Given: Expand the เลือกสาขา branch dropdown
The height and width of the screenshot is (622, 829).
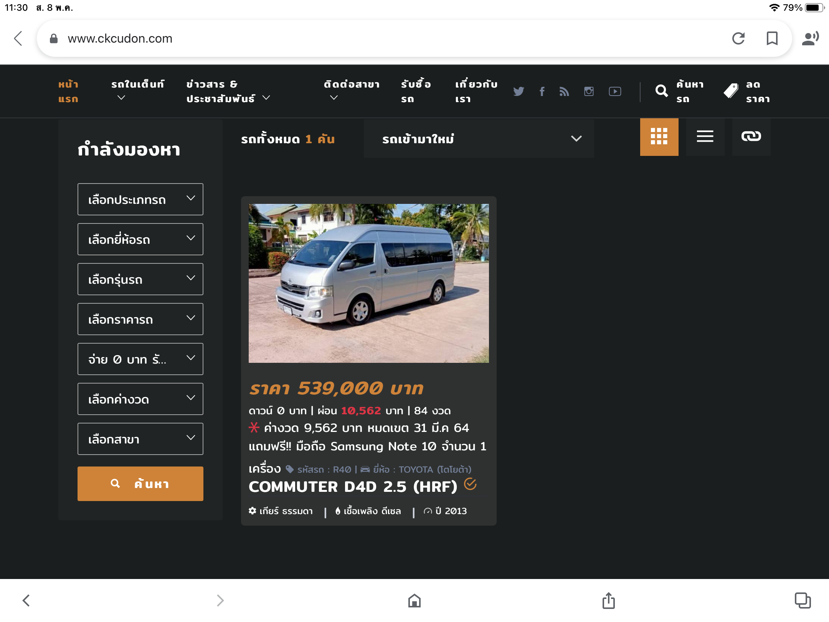Looking at the screenshot, I should point(140,439).
